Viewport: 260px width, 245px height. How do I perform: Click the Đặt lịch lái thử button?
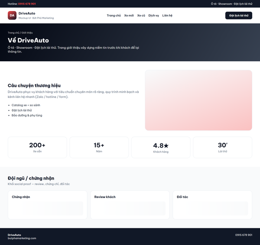pos(239,15)
